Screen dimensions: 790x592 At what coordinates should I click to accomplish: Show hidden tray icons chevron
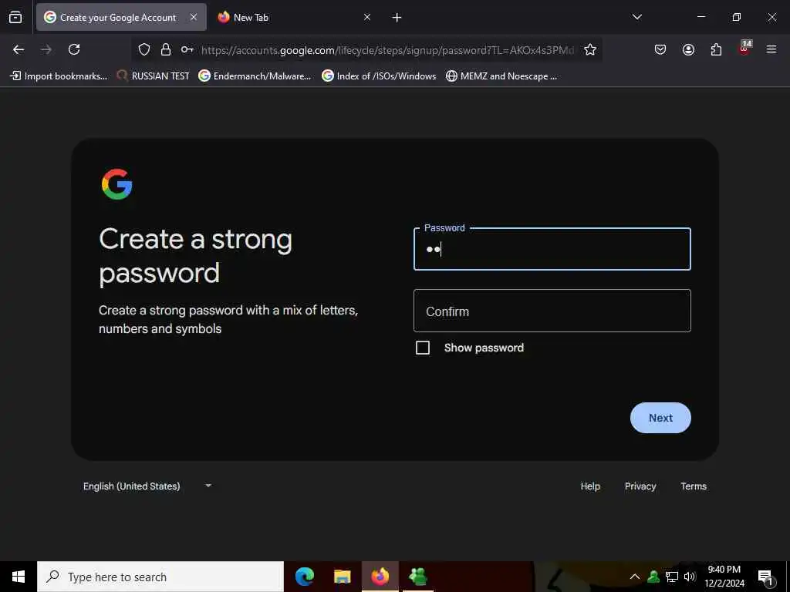(x=634, y=577)
